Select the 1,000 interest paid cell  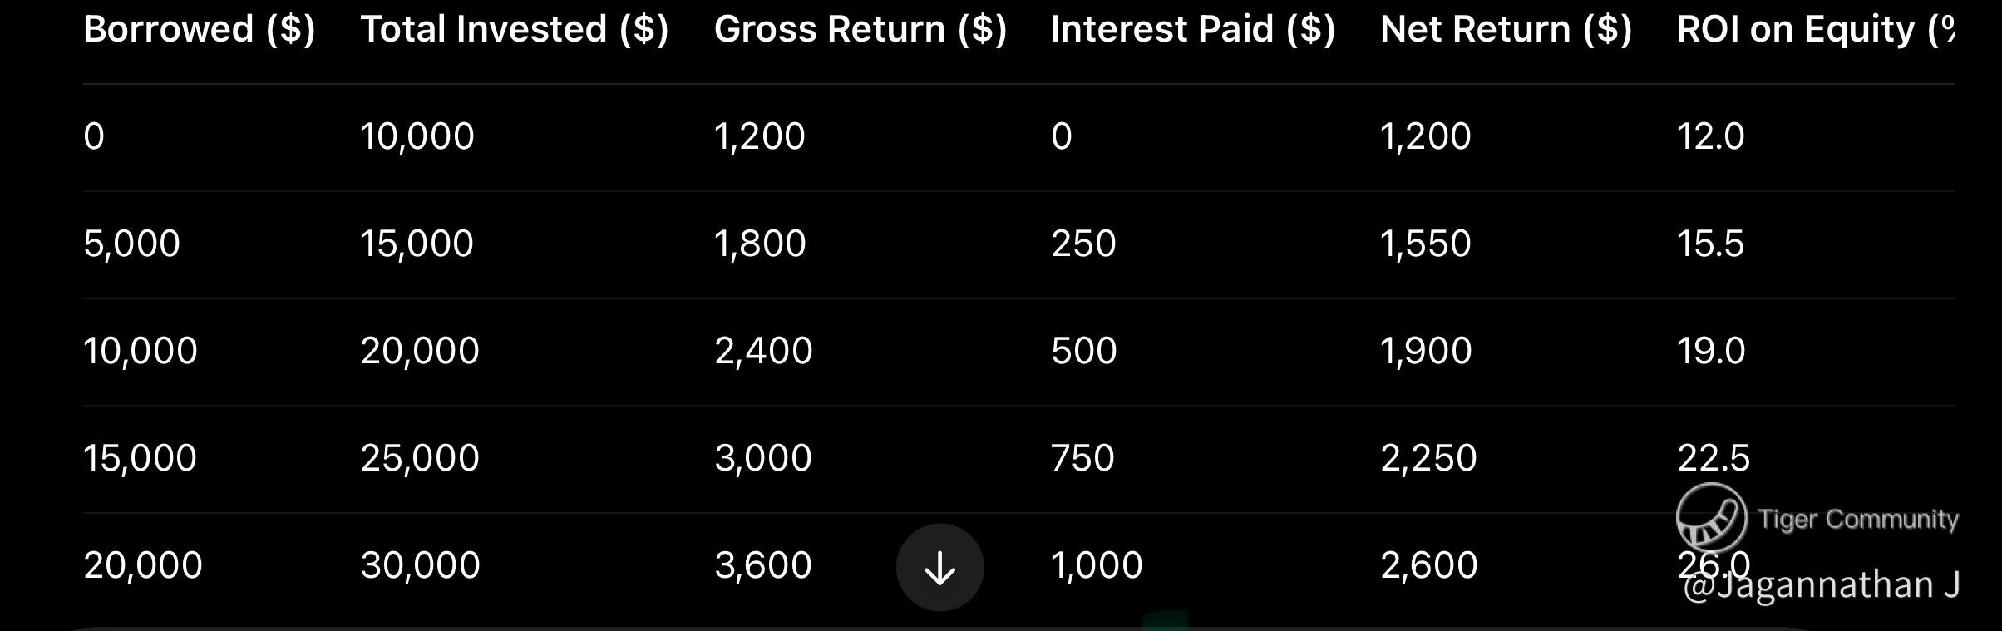(1097, 565)
